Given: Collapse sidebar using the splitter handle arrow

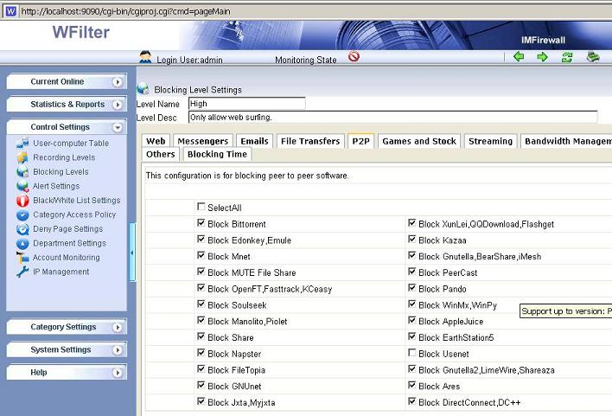Looking at the screenshot, I should (132, 253).
